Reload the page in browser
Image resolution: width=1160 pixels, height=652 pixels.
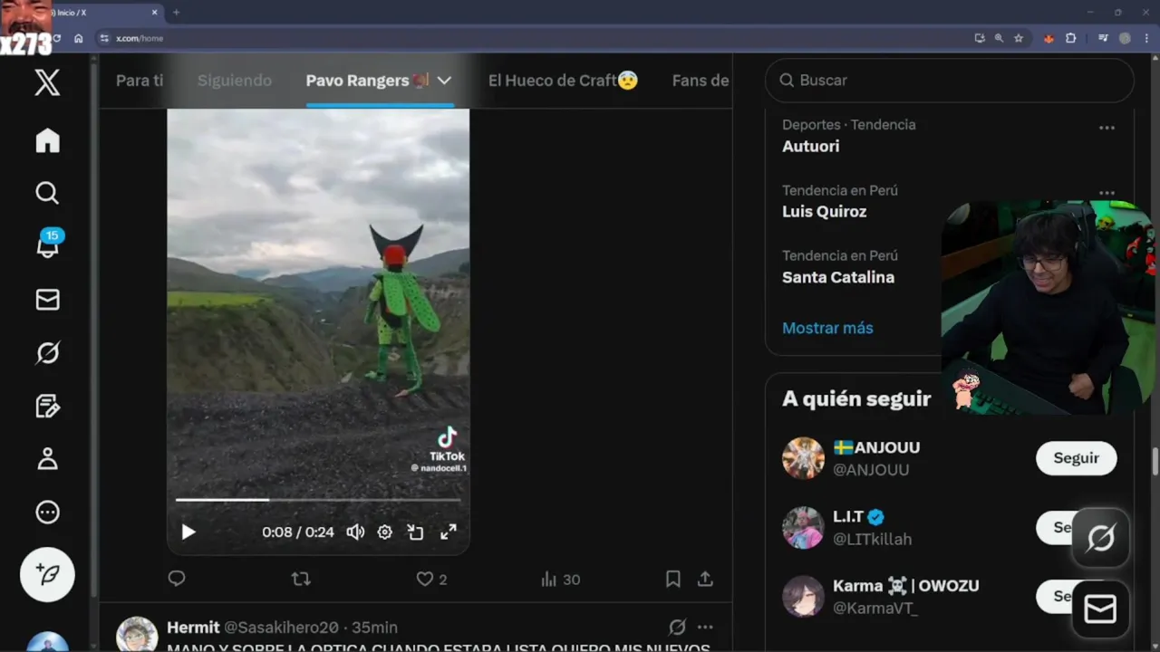56,38
